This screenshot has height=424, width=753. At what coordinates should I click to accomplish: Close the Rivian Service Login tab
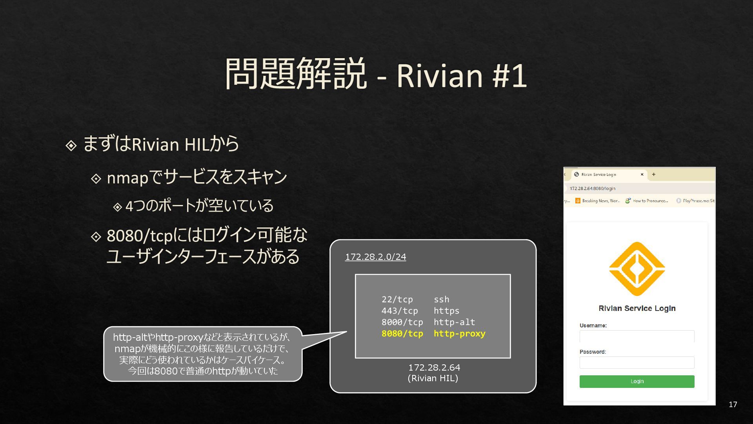642,174
